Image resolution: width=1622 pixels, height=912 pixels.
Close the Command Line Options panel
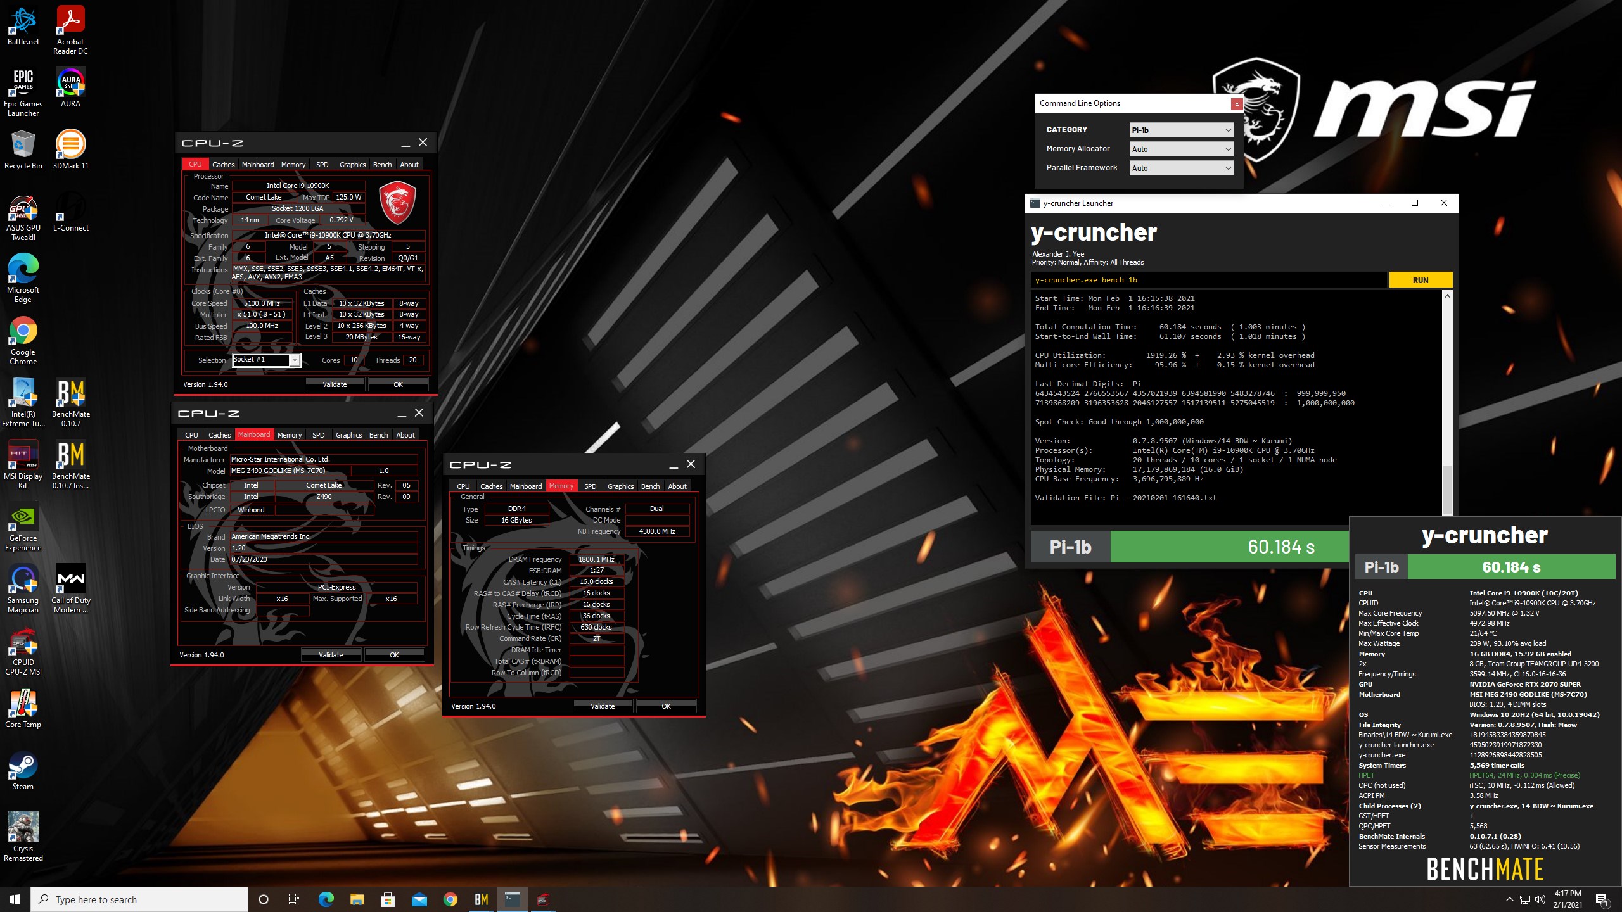[1236, 104]
